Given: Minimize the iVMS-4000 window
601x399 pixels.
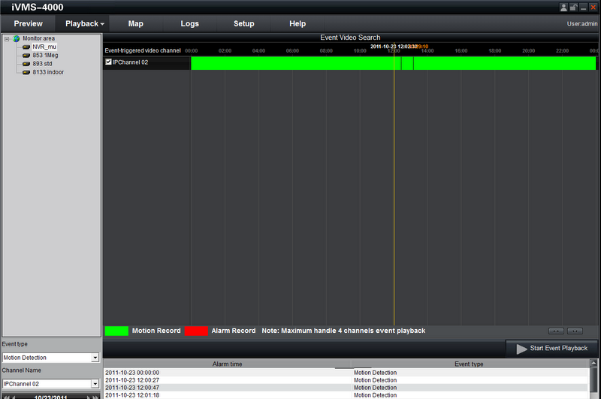Looking at the screenshot, I should [584, 8].
